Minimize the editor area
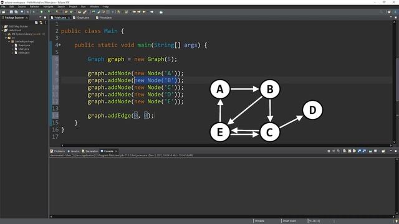Screen dimensions: 399x224 391,17
